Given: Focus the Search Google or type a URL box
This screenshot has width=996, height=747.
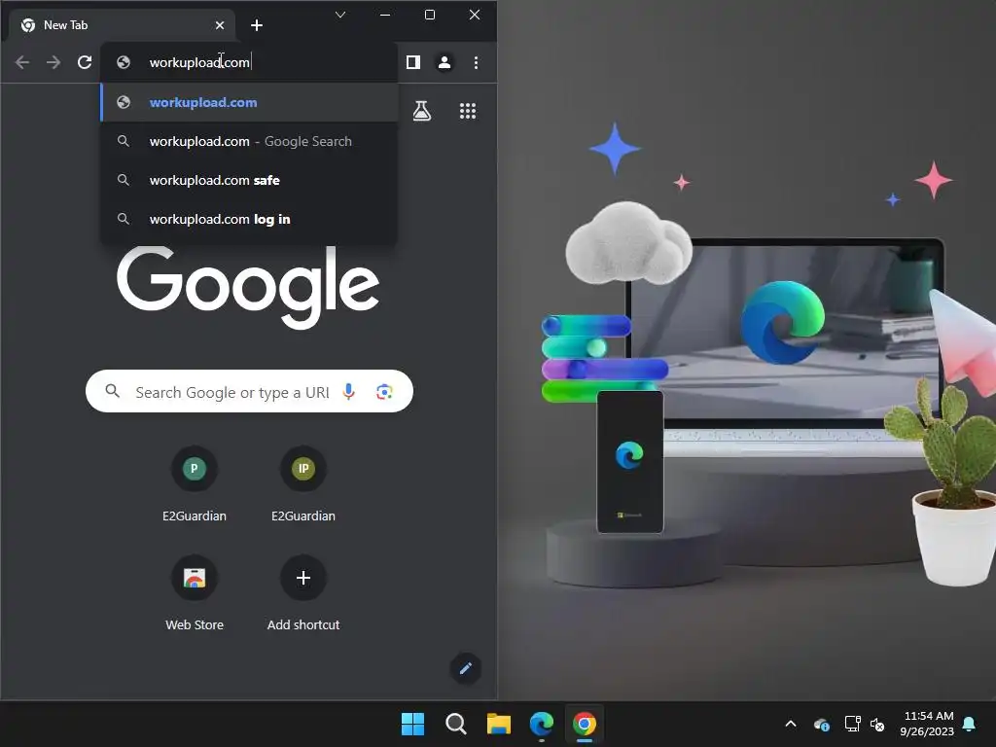Looking at the screenshot, I should click(249, 391).
